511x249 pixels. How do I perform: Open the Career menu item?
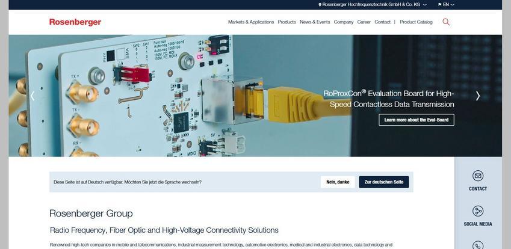364,22
